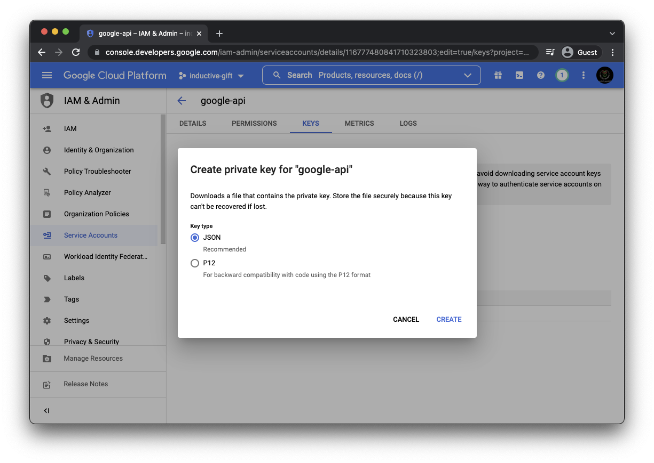Click the media control icon in Chrome toolbar
The width and height of the screenshot is (654, 463).
550,52
